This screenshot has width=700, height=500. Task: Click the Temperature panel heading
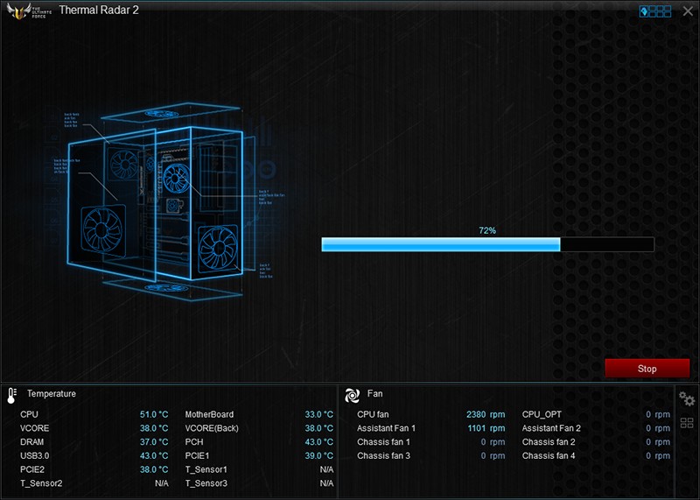(x=52, y=394)
